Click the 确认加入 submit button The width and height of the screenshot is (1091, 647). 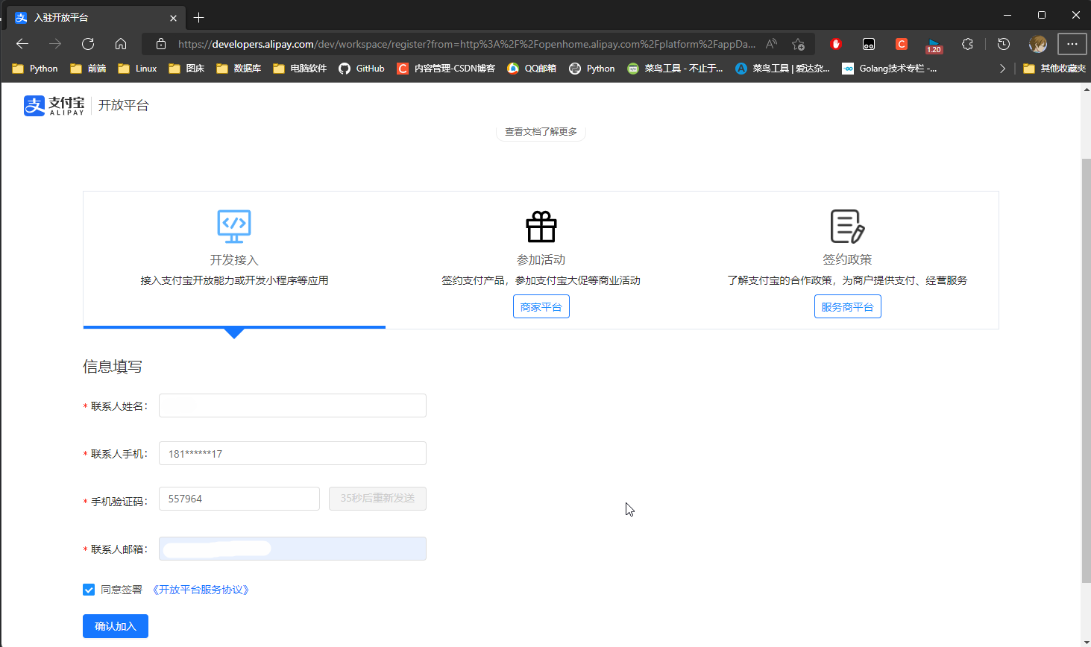[116, 626]
